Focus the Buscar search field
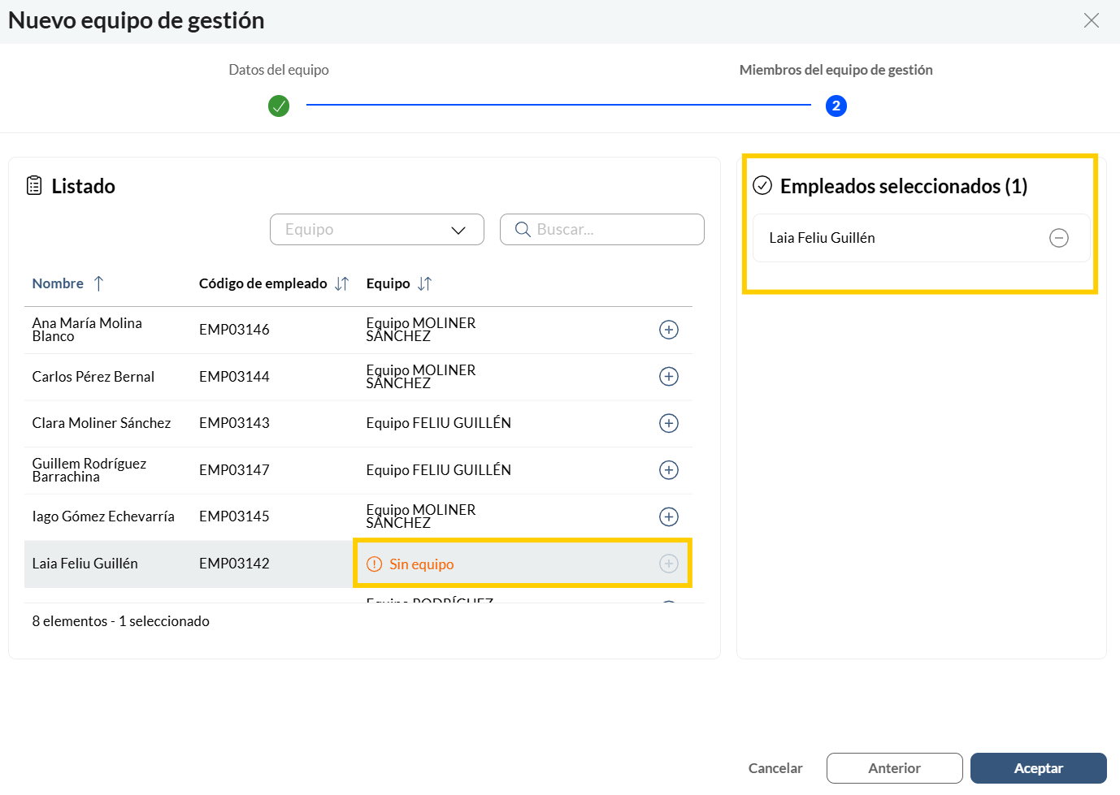Screen dimensions: 1120x795 pyautogui.click(x=602, y=230)
